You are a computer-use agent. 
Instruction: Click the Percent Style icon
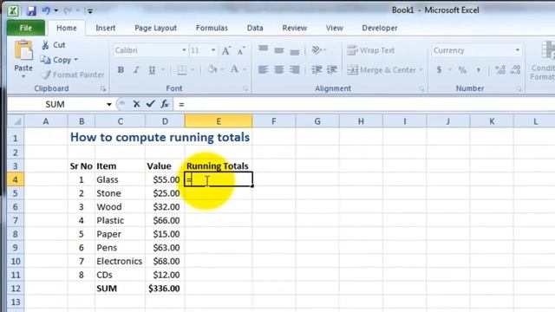(462, 70)
